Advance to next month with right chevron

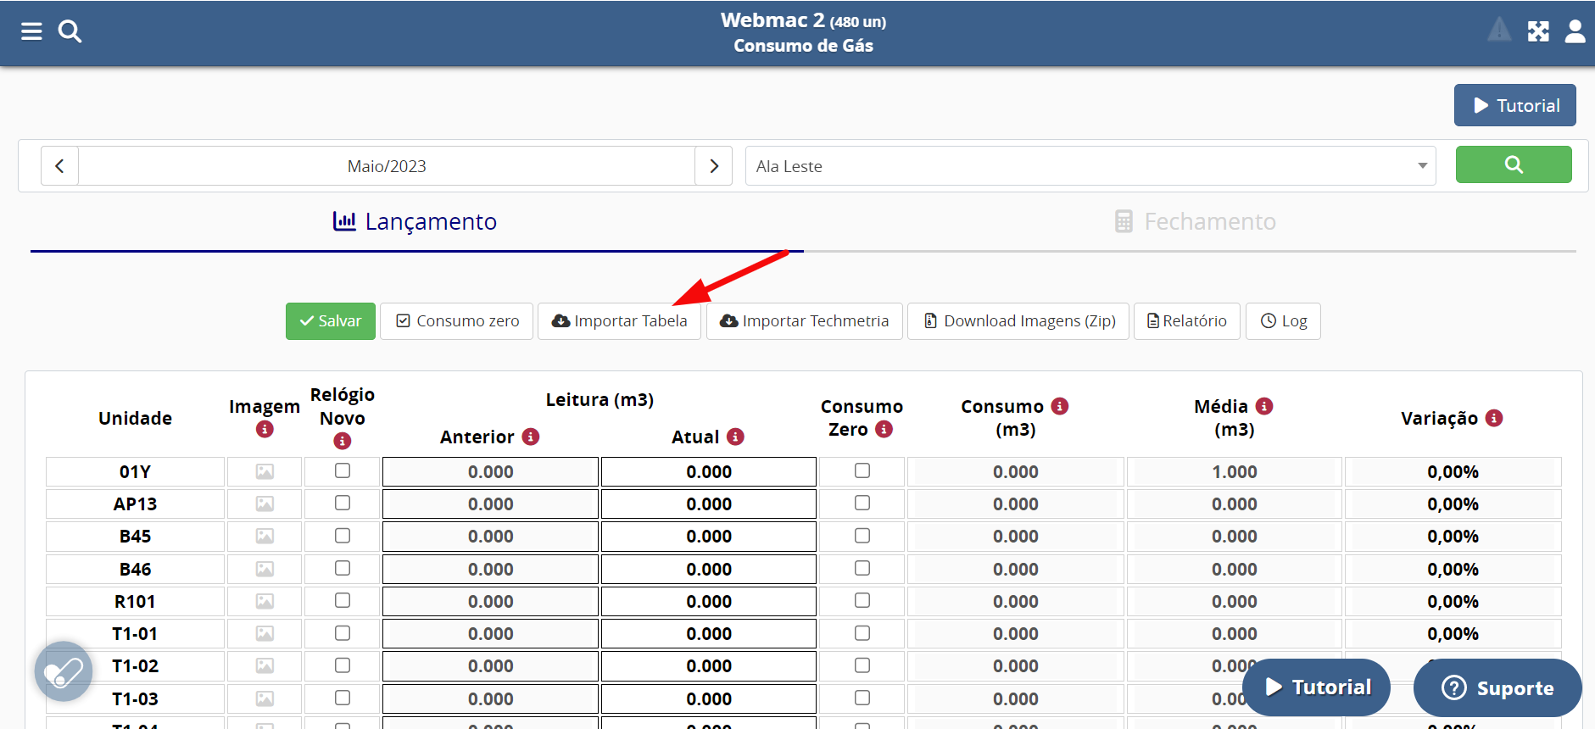(x=714, y=166)
